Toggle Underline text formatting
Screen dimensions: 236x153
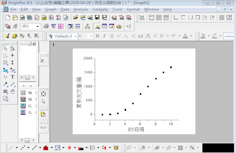pos(112,36)
